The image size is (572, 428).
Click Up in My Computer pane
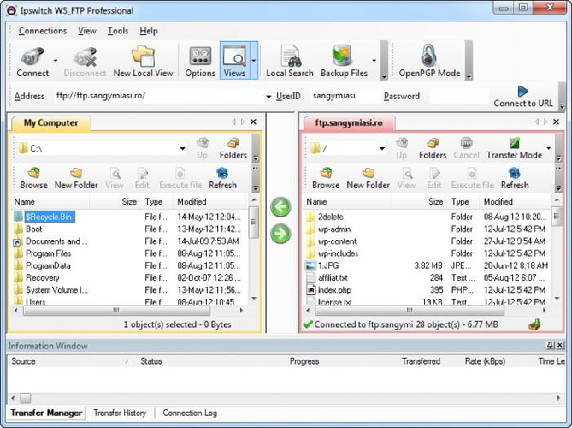point(202,148)
